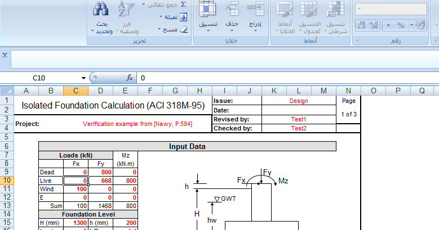Select row 6 header
439x230 pixels.
7,146
